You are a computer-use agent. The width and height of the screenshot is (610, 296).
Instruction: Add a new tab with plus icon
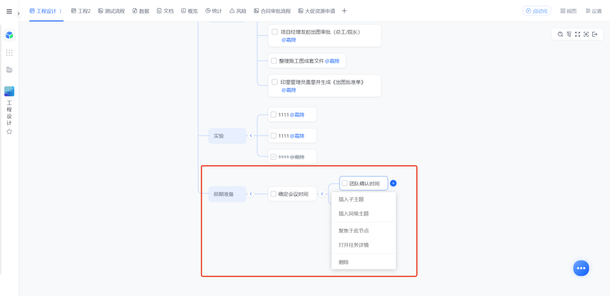click(x=344, y=11)
